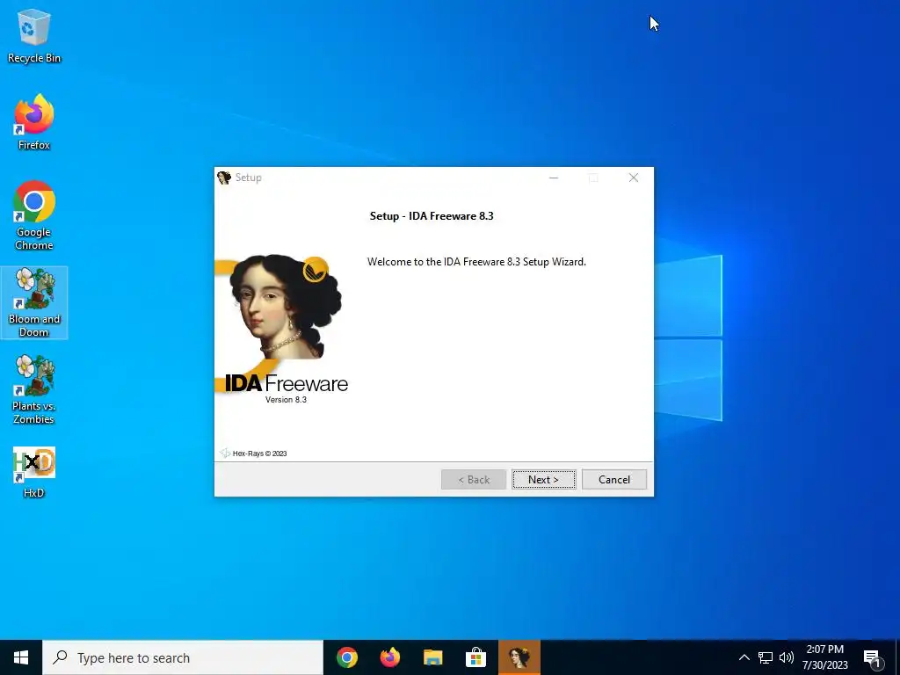Show hidden system tray icons
This screenshot has height=675, width=900.
click(x=744, y=657)
